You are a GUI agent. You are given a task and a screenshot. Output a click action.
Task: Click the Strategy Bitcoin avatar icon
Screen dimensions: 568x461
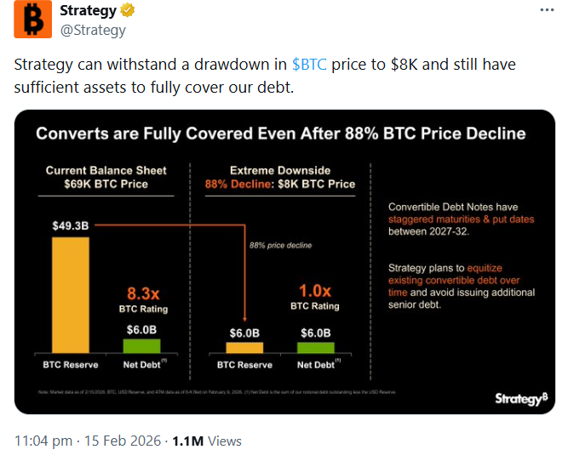point(32,21)
